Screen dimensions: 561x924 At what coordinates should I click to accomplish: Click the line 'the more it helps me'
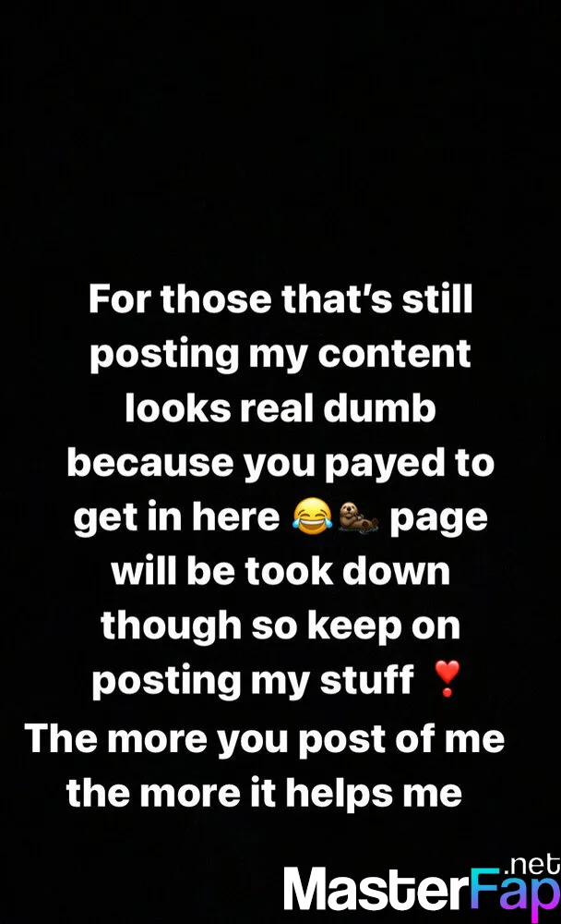pos(264,793)
